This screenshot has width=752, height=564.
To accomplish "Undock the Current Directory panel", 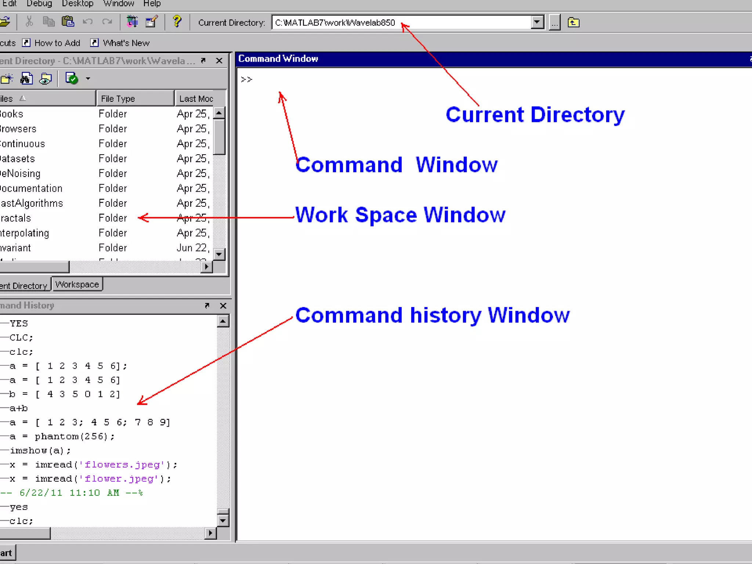I will (203, 61).
